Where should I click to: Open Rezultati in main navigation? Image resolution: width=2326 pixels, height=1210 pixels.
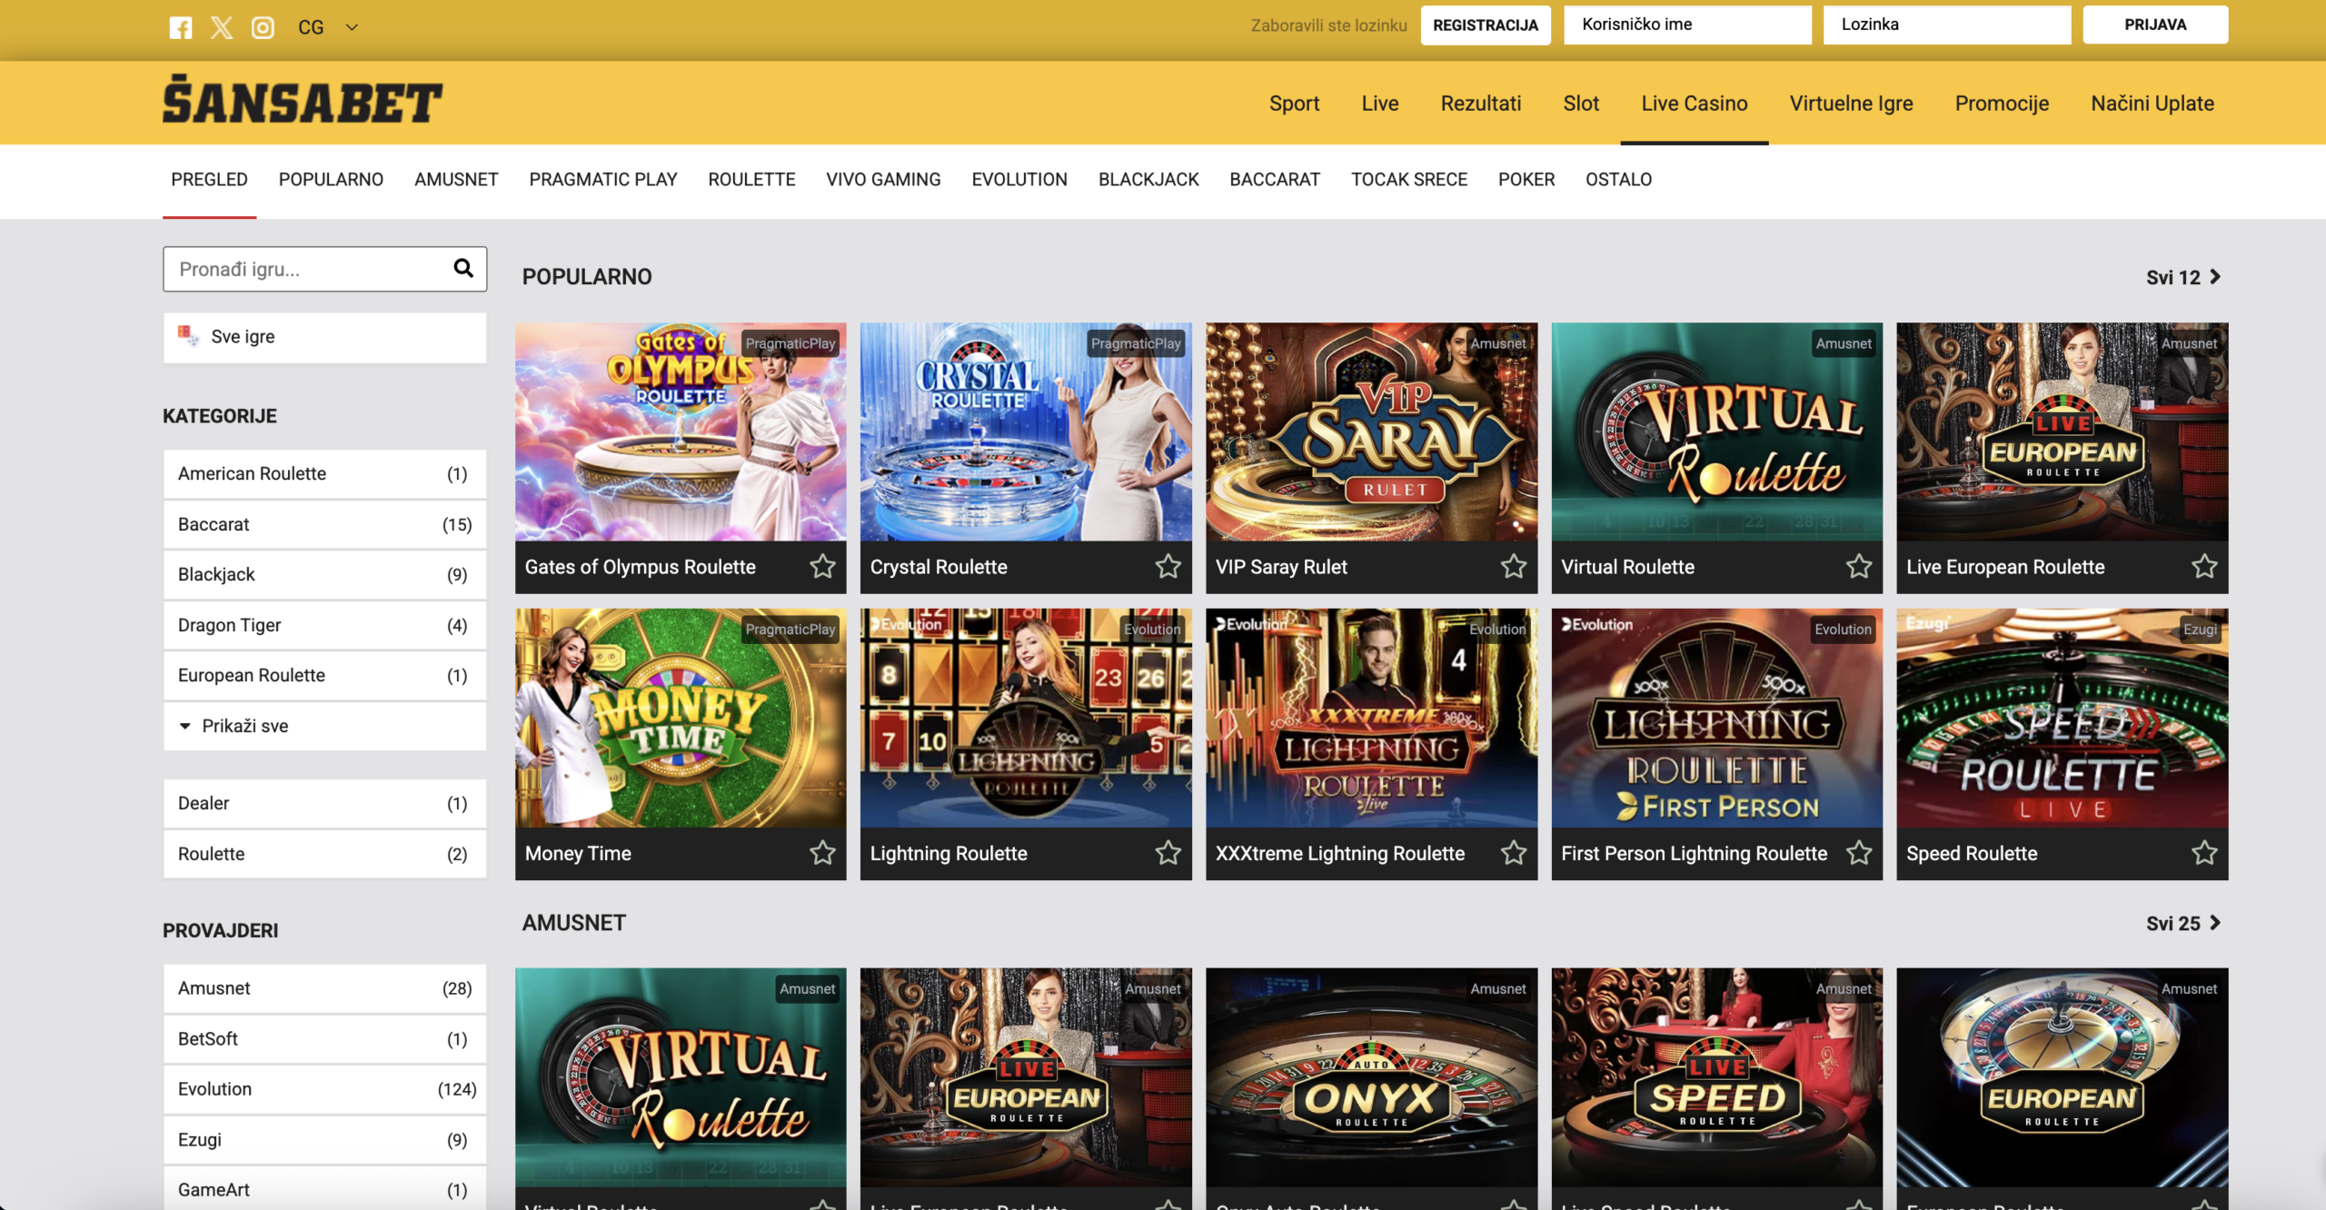[1481, 104]
